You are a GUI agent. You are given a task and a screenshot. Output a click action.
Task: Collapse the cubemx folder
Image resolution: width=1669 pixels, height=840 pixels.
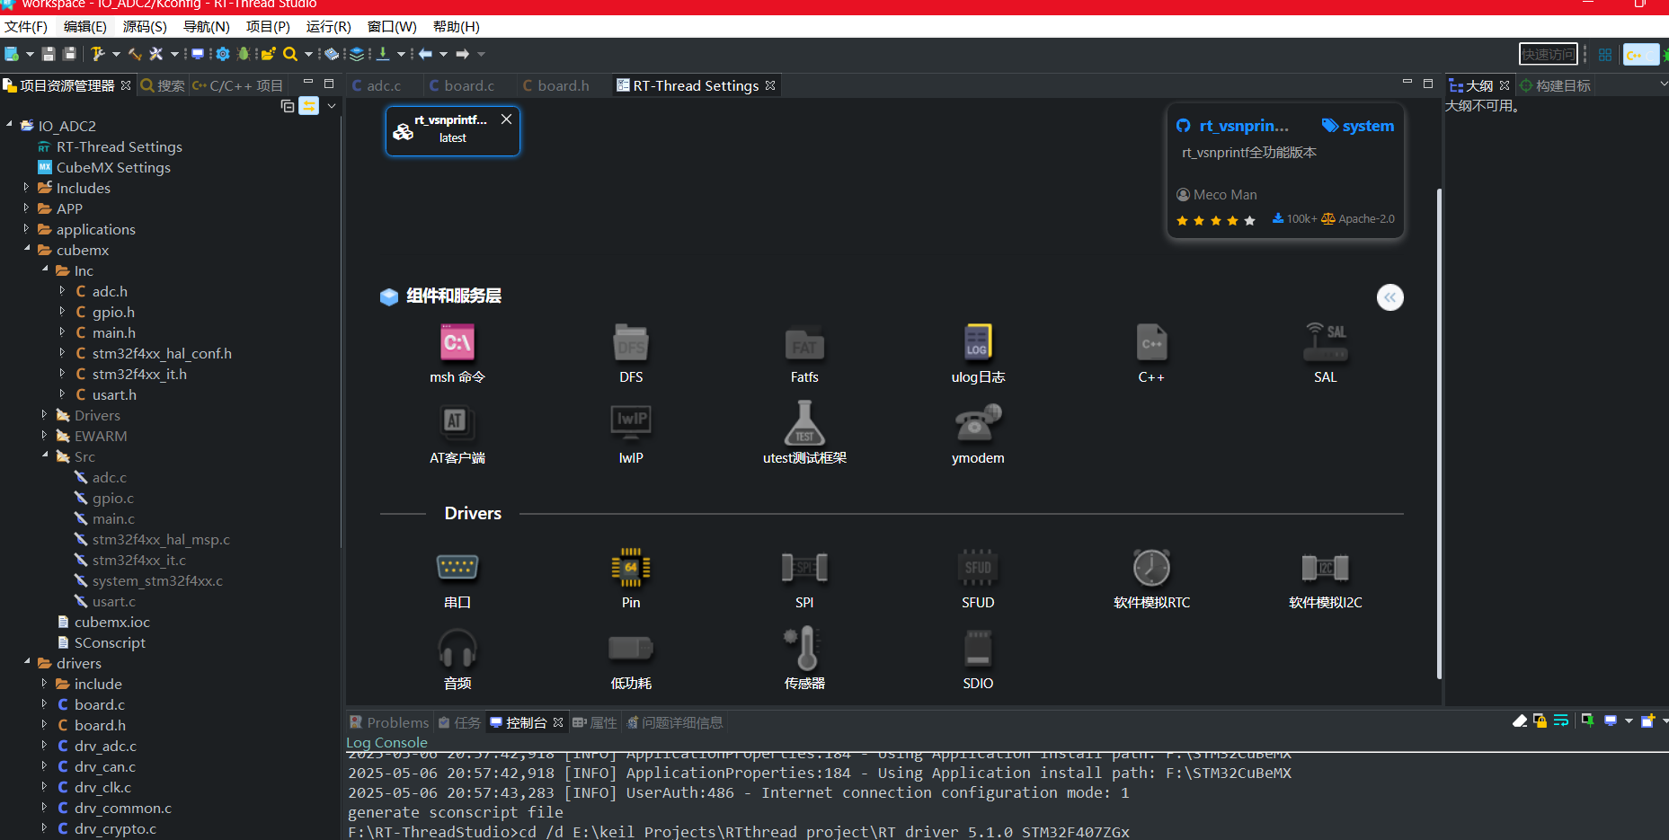[27, 249]
